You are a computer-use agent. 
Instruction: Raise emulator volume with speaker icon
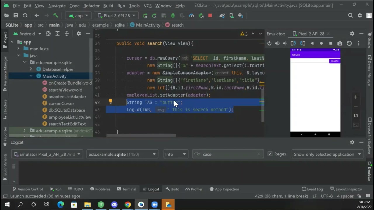pos(277,43)
